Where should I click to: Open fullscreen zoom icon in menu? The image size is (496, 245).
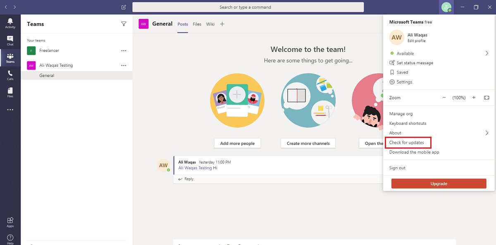[486, 98]
